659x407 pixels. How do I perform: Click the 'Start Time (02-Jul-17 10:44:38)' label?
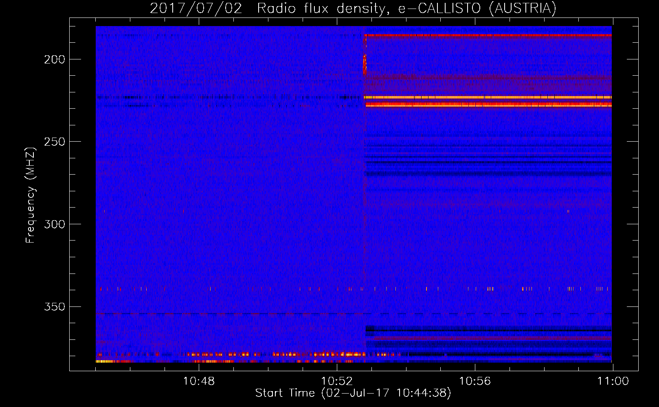point(353,393)
